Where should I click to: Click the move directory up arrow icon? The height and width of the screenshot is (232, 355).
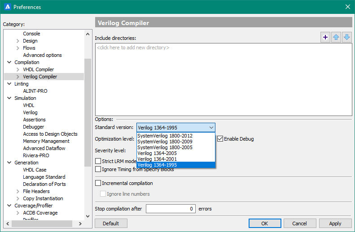click(x=336, y=38)
